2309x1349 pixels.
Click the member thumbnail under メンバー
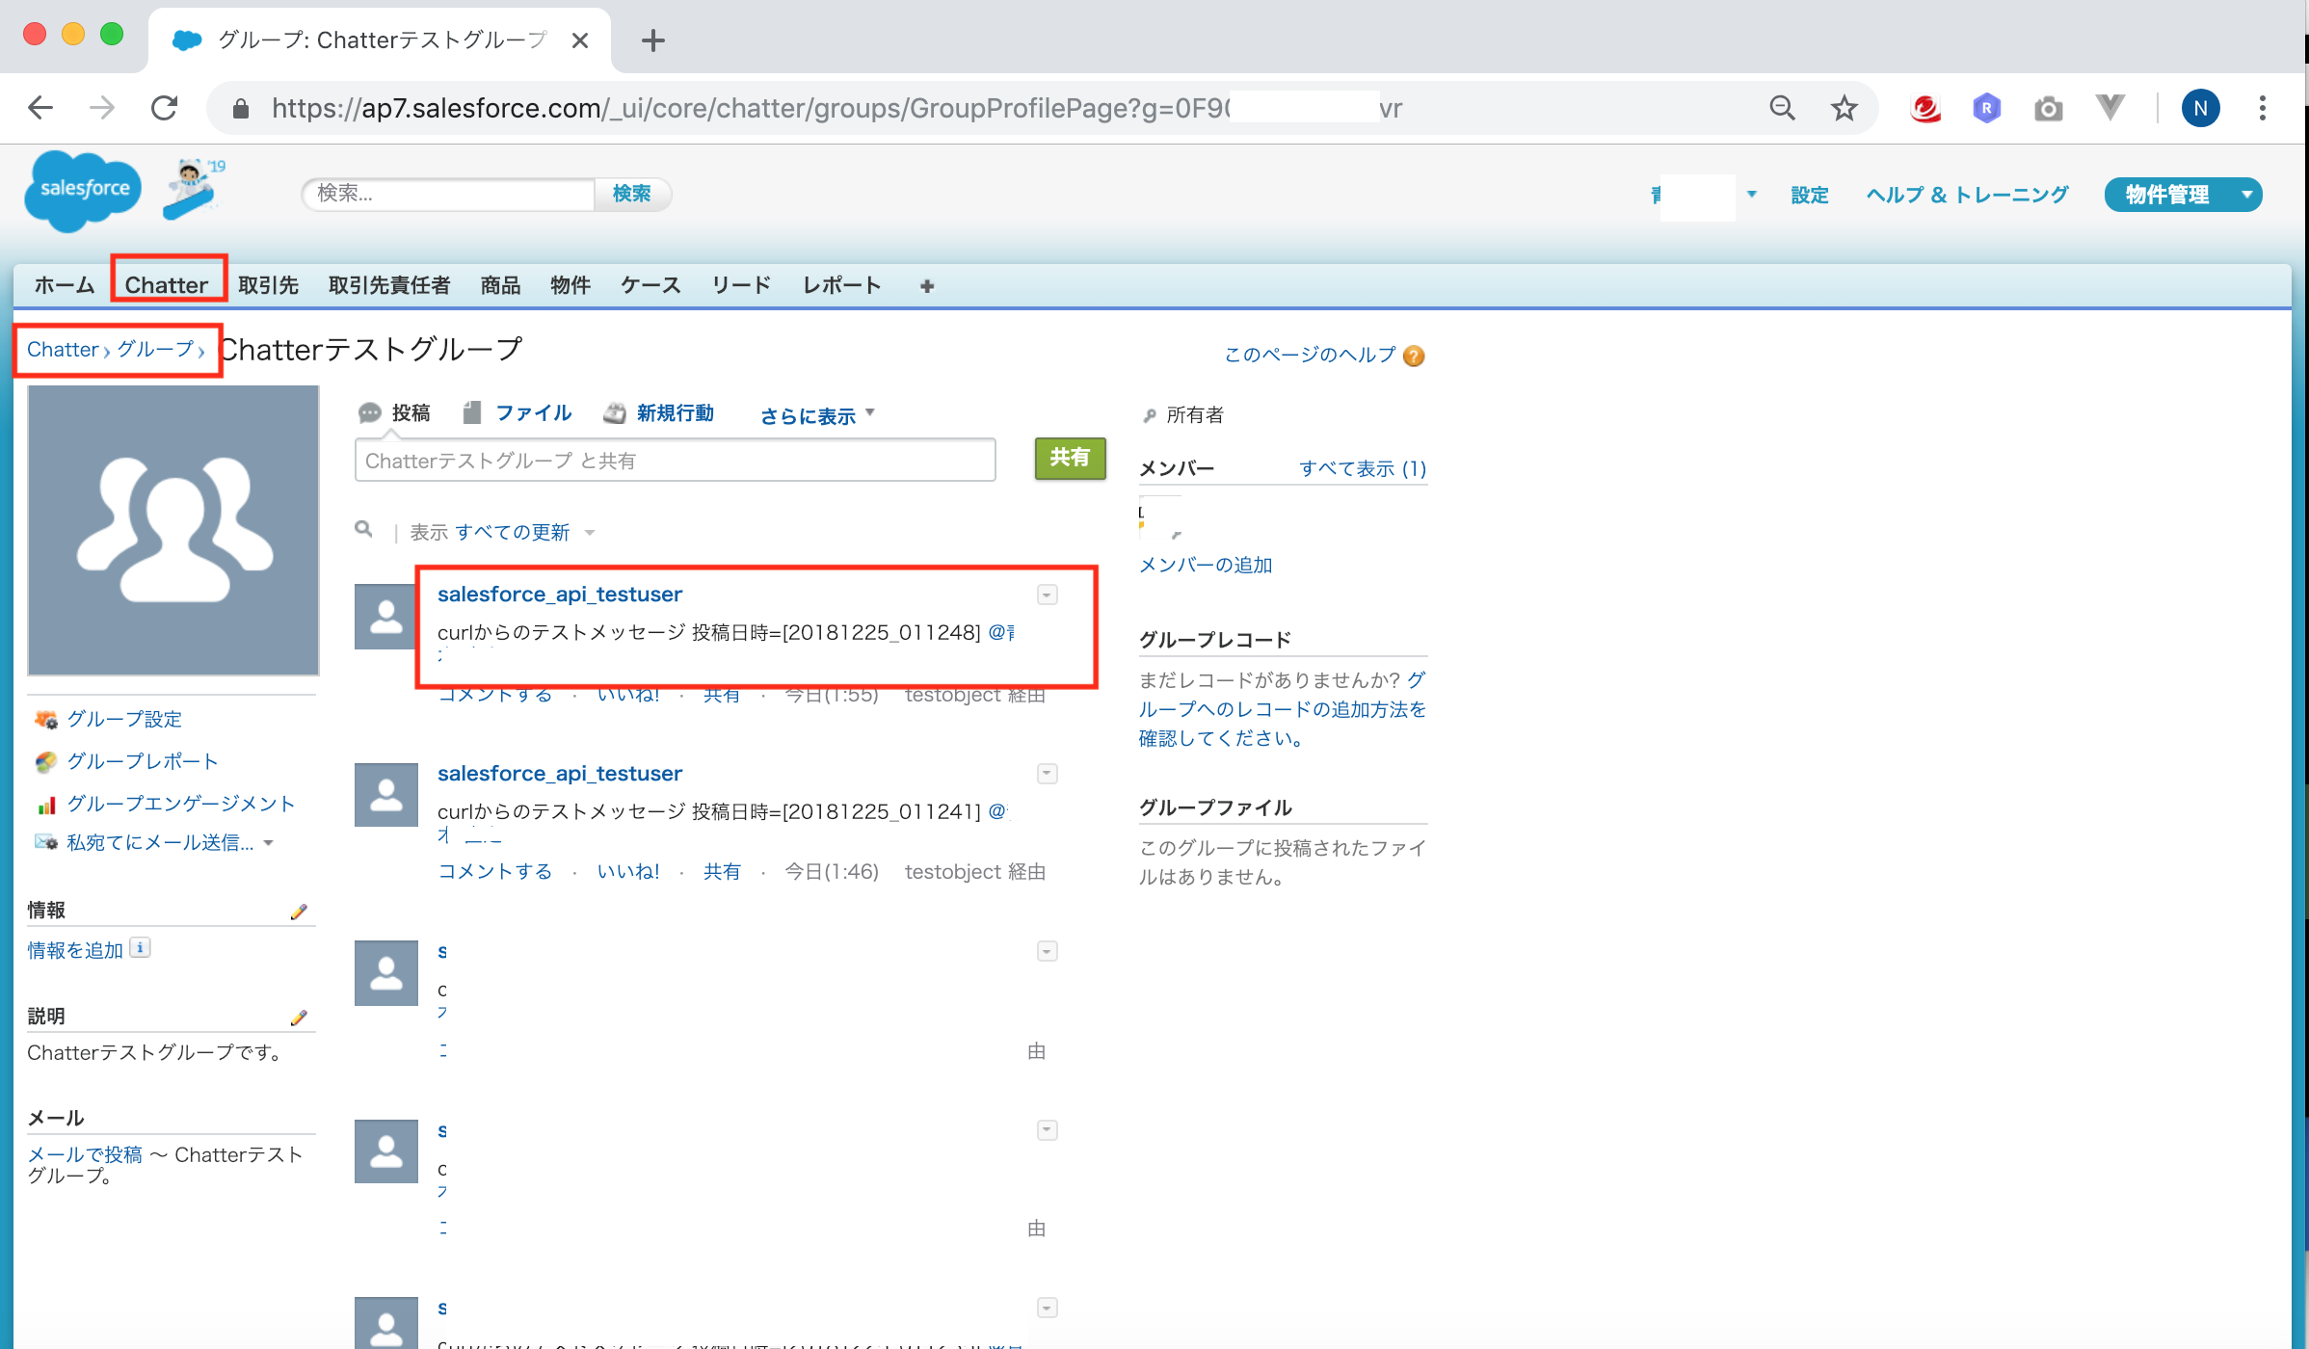pos(1160,518)
